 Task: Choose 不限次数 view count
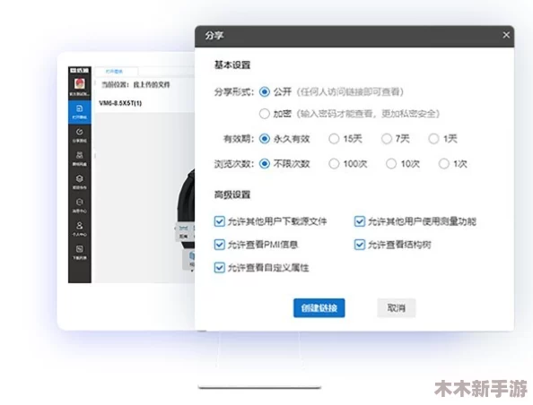265,164
